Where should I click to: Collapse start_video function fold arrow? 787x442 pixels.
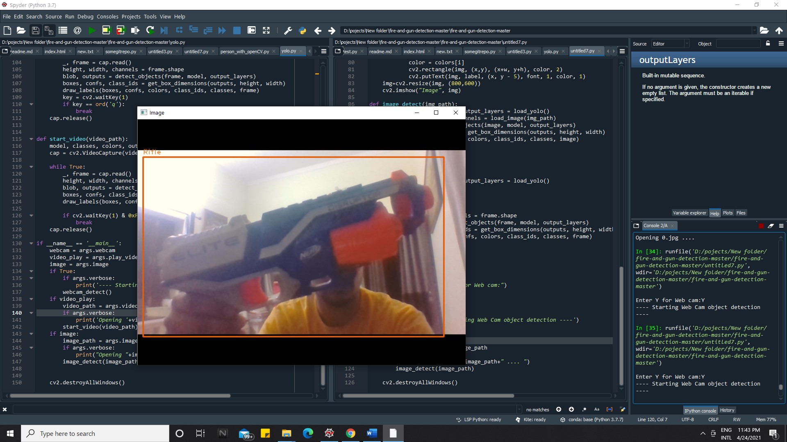[31, 139]
